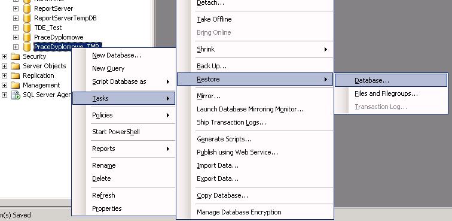Choose Ship Transaction Logs...
This screenshot has width=452, height=221.
pos(255,123)
